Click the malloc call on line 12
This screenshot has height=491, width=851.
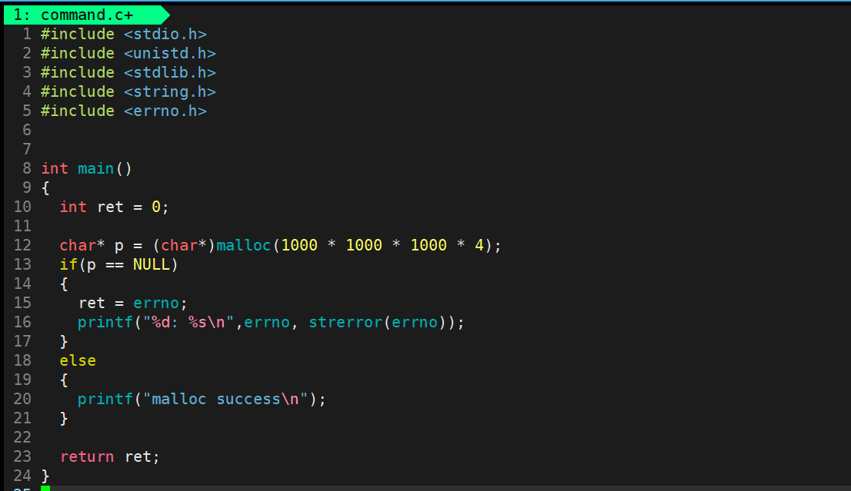[243, 246]
